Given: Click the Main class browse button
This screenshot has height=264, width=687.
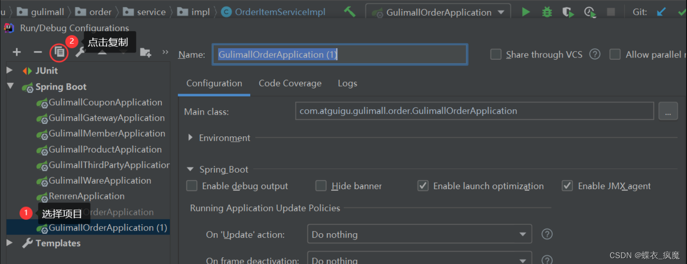Looking at the screenshot, I should [668, 111].
